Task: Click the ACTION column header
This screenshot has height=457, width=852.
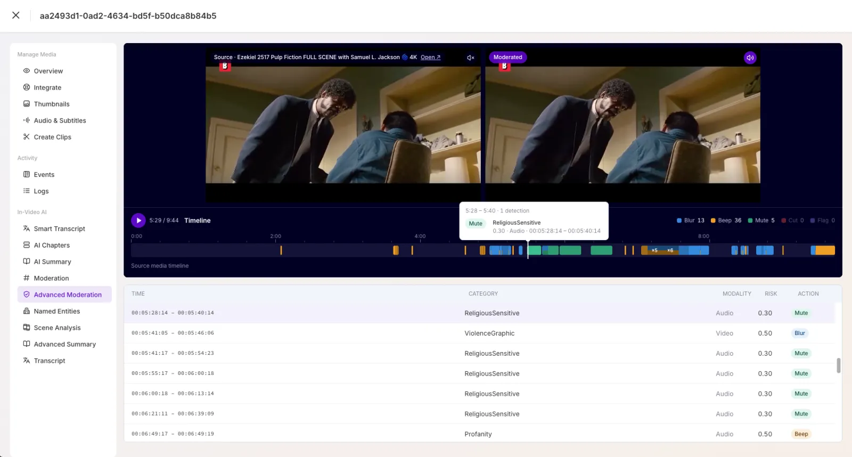Action: [808, 293]
